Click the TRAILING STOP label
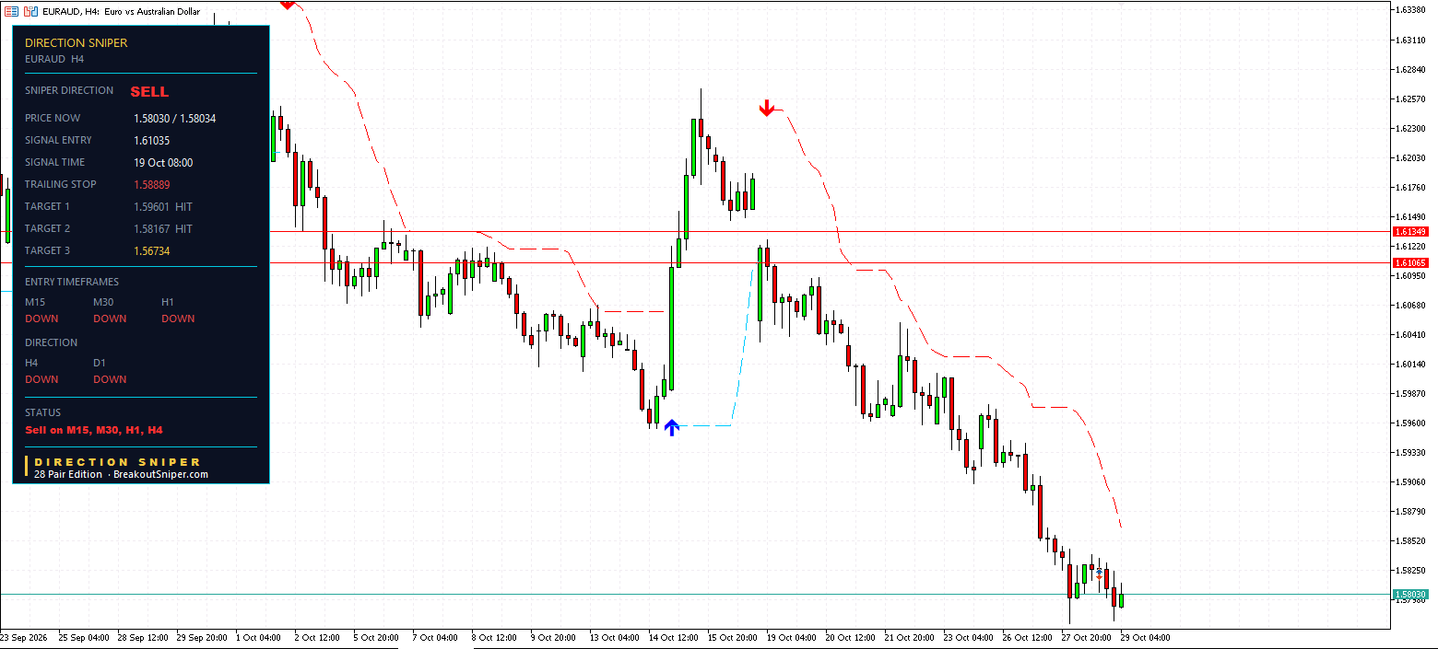The height and width of the screenshot is (649, 1438). point(61,185)
